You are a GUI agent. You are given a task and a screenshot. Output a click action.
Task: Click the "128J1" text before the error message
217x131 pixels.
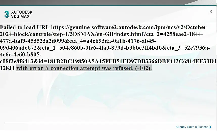click(7, 68)
